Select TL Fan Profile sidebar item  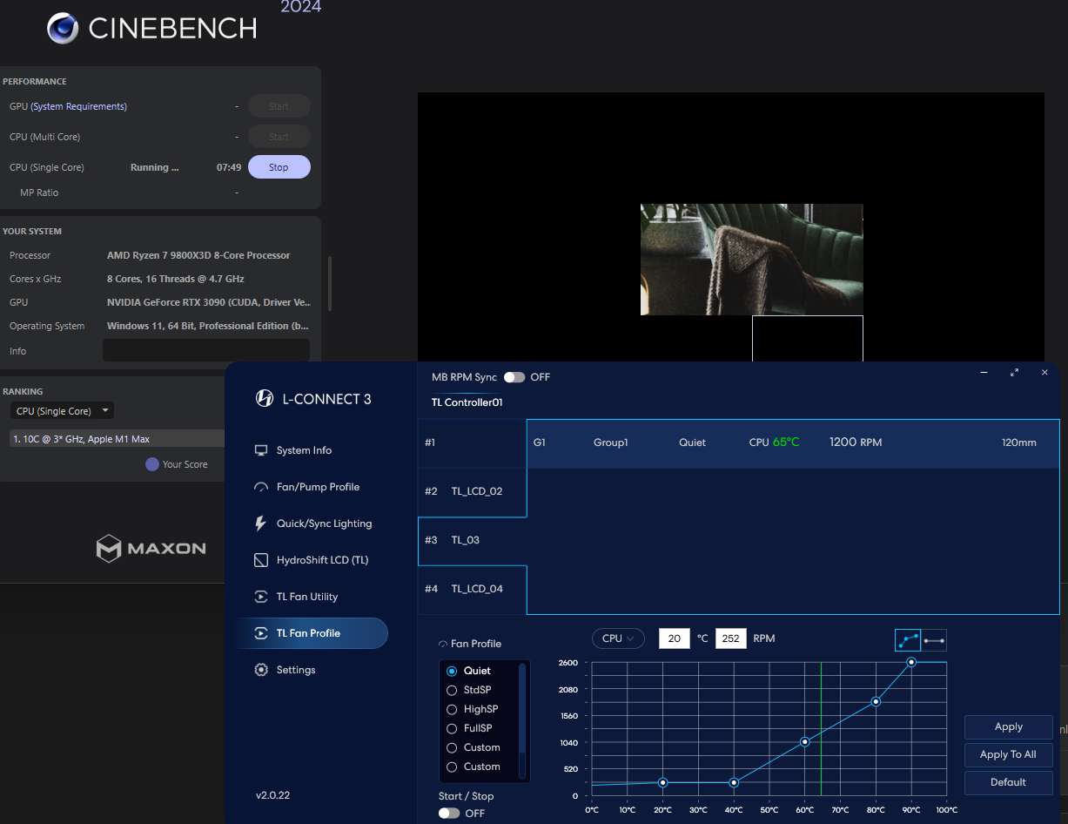pyautogui.click(x=311, y=633)
